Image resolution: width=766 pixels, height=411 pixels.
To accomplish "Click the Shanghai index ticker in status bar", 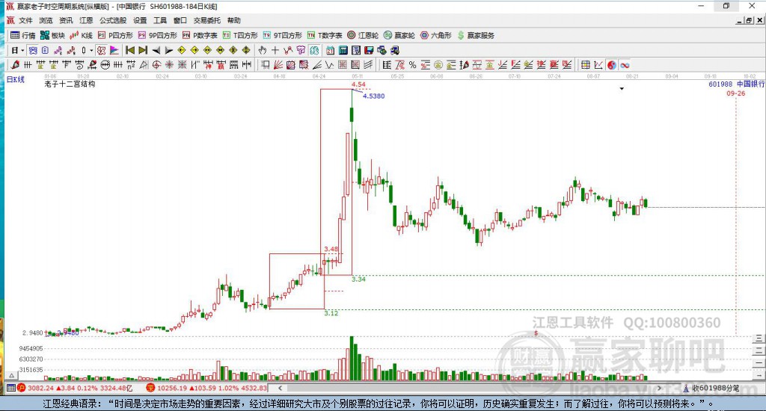I will pos(75,388).
